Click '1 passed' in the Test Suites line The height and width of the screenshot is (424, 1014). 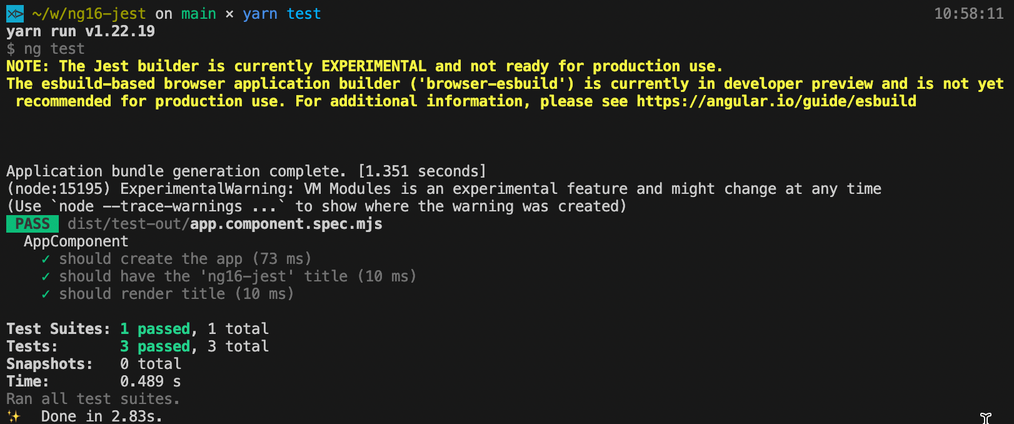[x=155, y=329]
